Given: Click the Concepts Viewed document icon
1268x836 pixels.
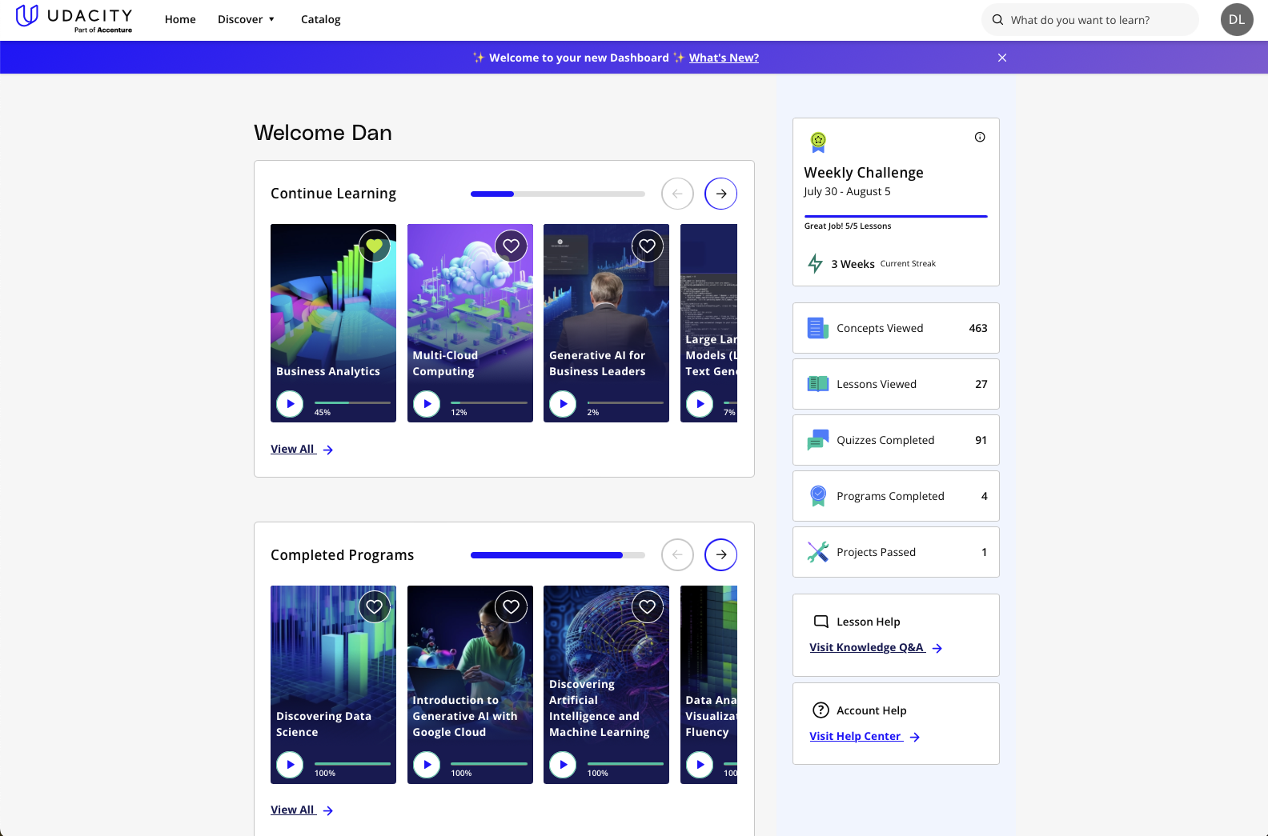Looking at the screenshot, I should [x=818, y=328].
